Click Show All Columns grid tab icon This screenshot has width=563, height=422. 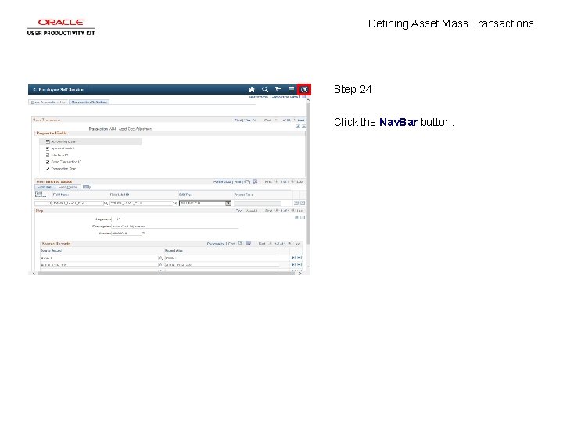(x=86, y=187)
